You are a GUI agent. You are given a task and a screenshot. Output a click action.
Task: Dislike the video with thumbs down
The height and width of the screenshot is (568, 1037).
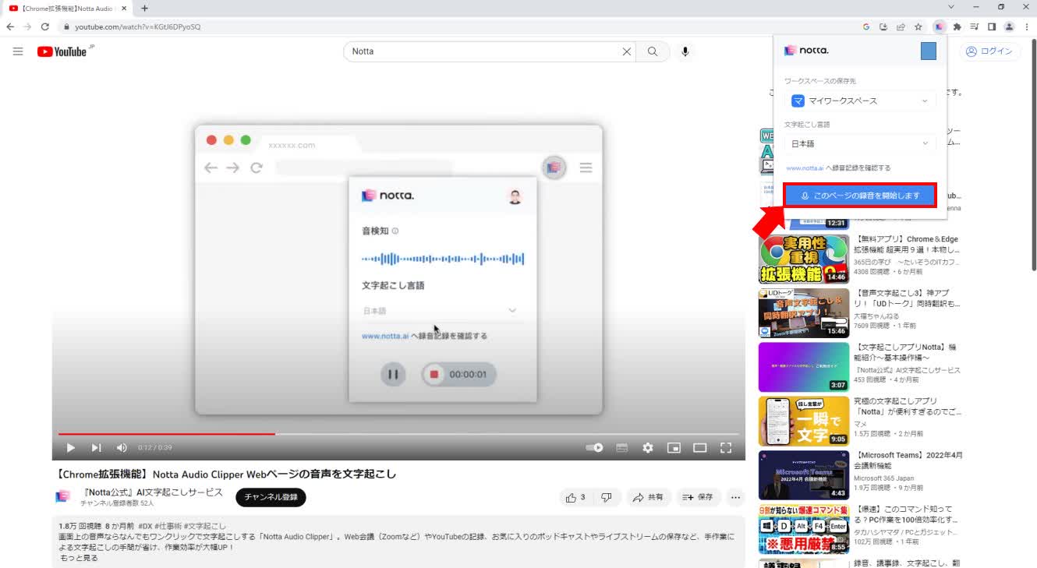pos(607,497)
